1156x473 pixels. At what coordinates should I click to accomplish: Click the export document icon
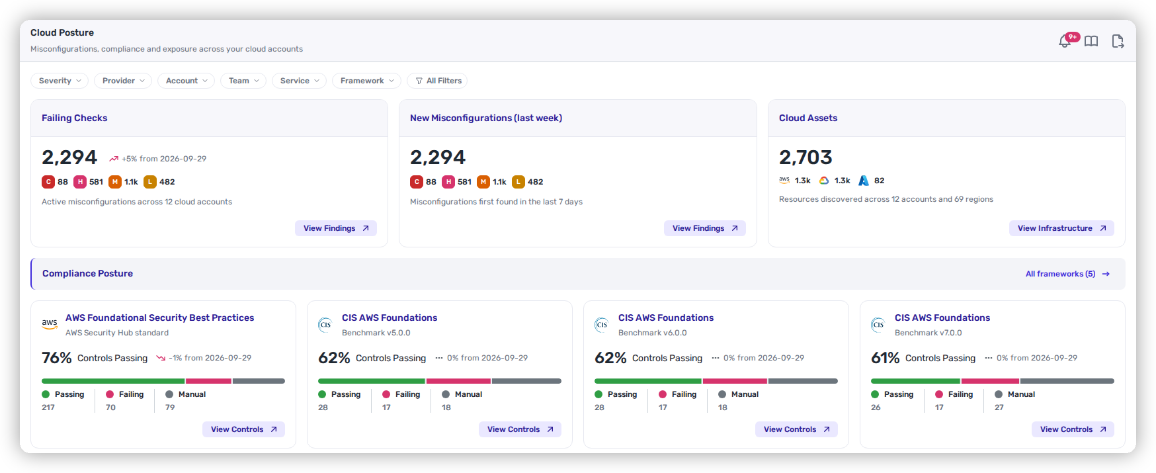(x=1118, y=41)
